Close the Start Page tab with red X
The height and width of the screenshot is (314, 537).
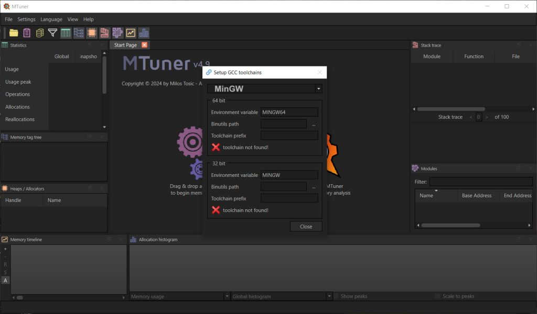145,45
